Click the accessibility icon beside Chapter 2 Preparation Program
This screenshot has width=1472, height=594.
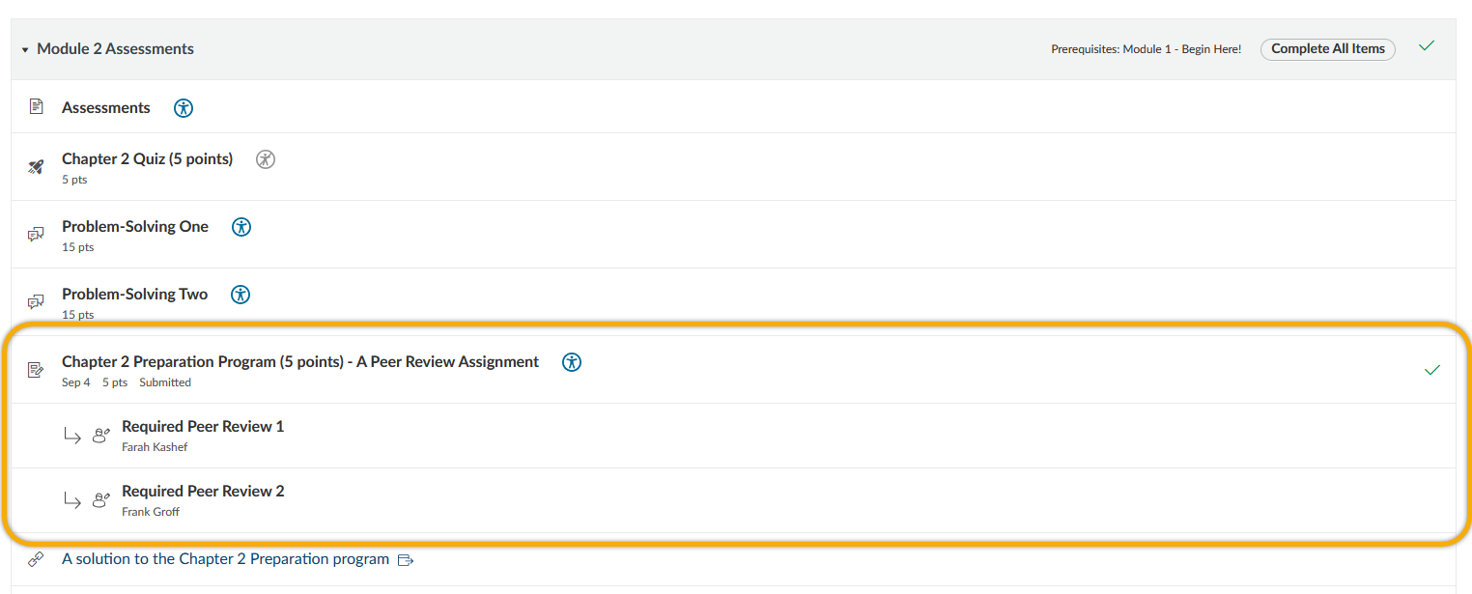pyautogui.click(x=572, y=362)
